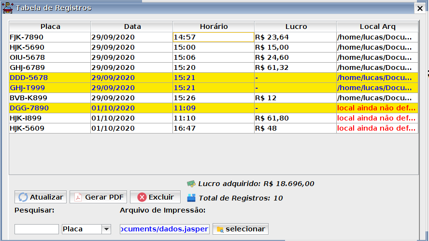This screenshot has width=429, height=241.
Task: Click the Lucro adquirido R$ 18.696,00 label
Action: 256,184
